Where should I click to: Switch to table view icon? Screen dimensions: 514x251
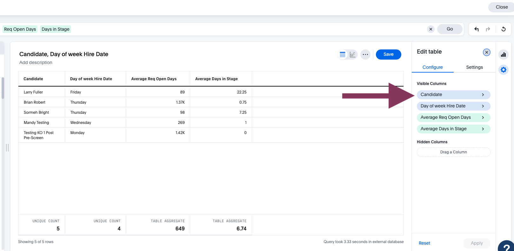(x=343, y=55)
